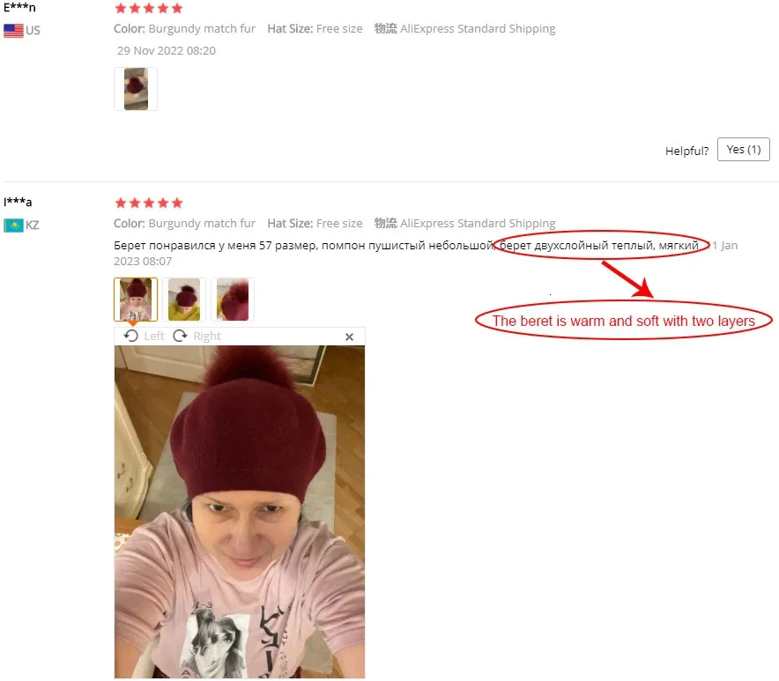
Task: Click the five-star rating of E***n
Action: [149, 9]
